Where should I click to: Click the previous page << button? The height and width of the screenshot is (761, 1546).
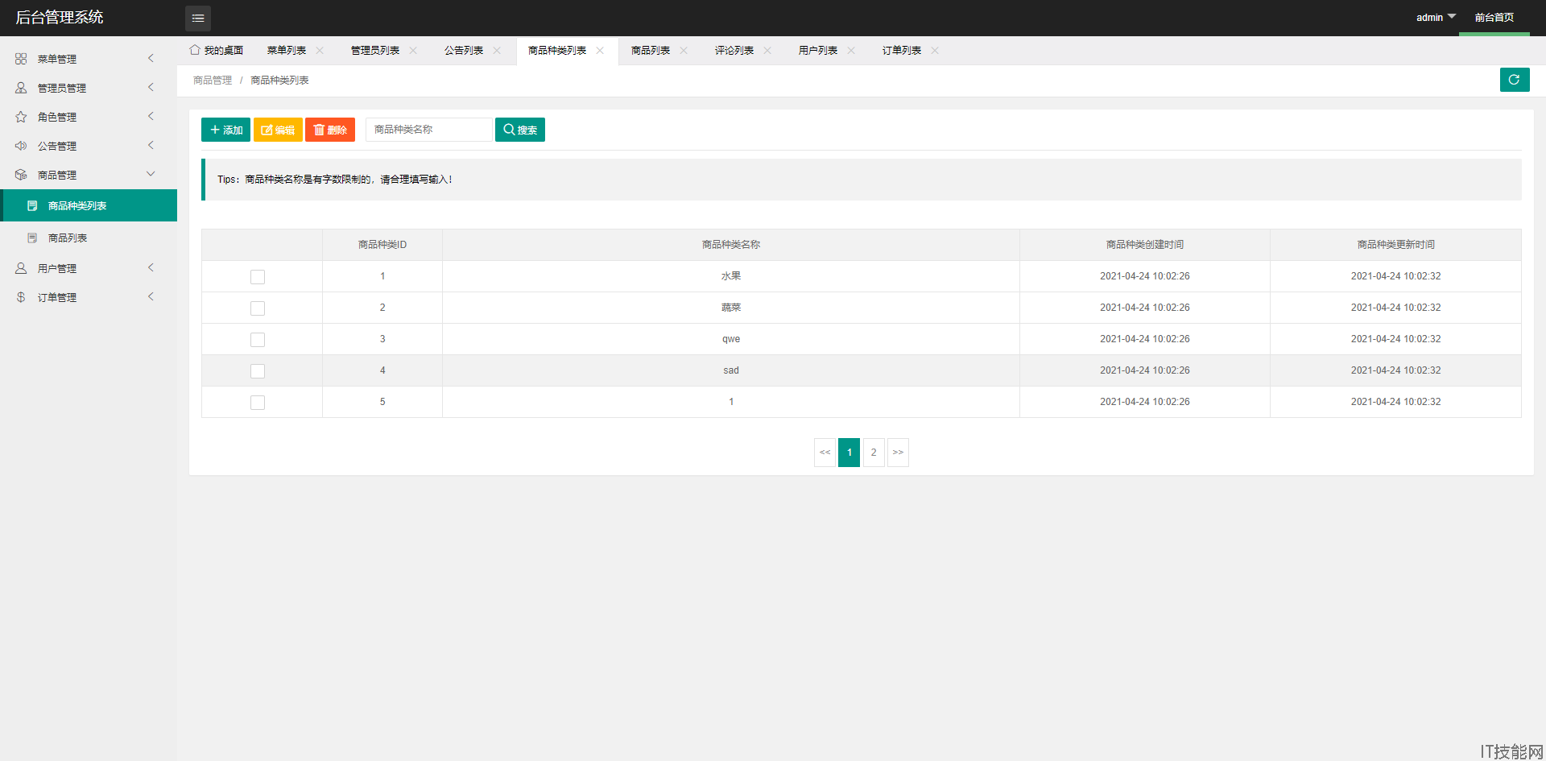(x=825, y=453)
